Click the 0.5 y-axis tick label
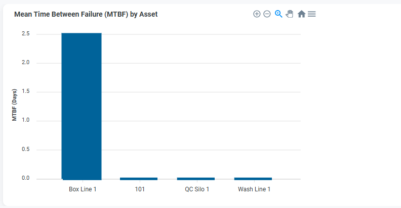This screenshot has height=208, width=401. [x=25, y=149]
